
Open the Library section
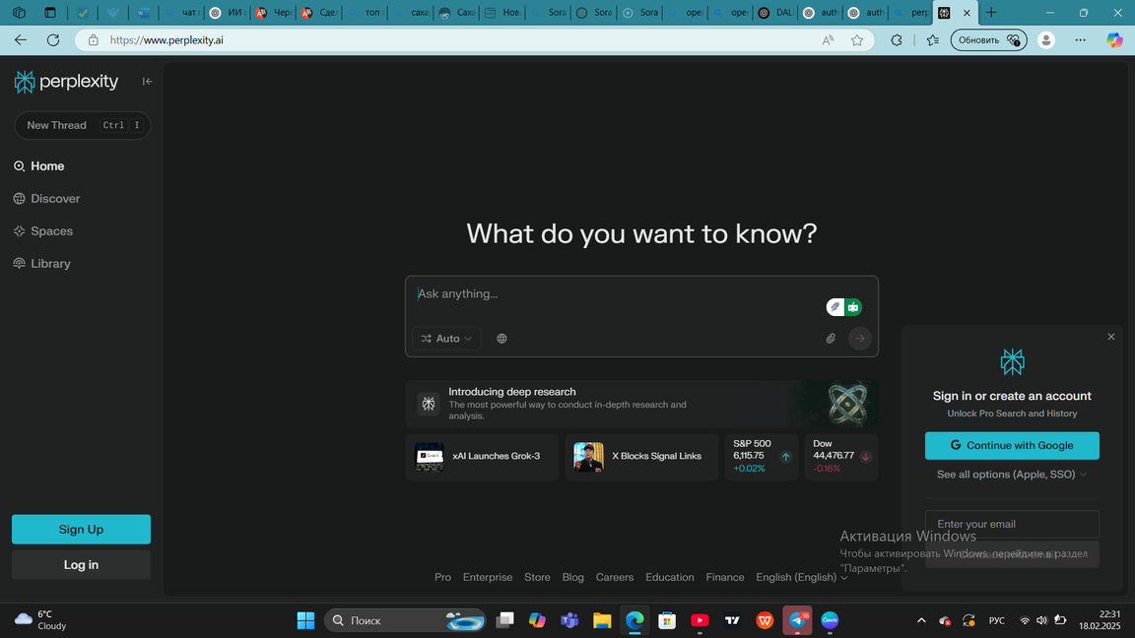50,264
